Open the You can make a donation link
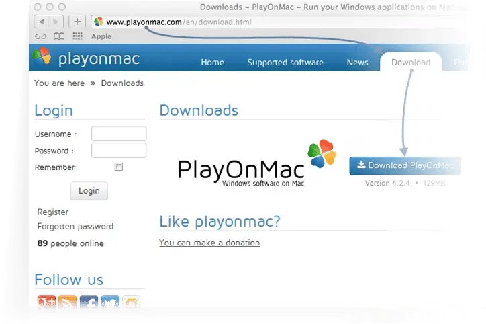This screenshot has width=486, height=324. click(x=209, y=243)
